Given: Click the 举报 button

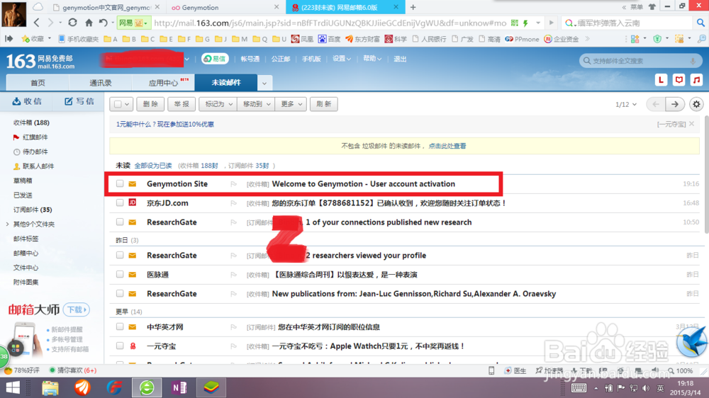Looking at the screenshot, I should pos(182,104).
